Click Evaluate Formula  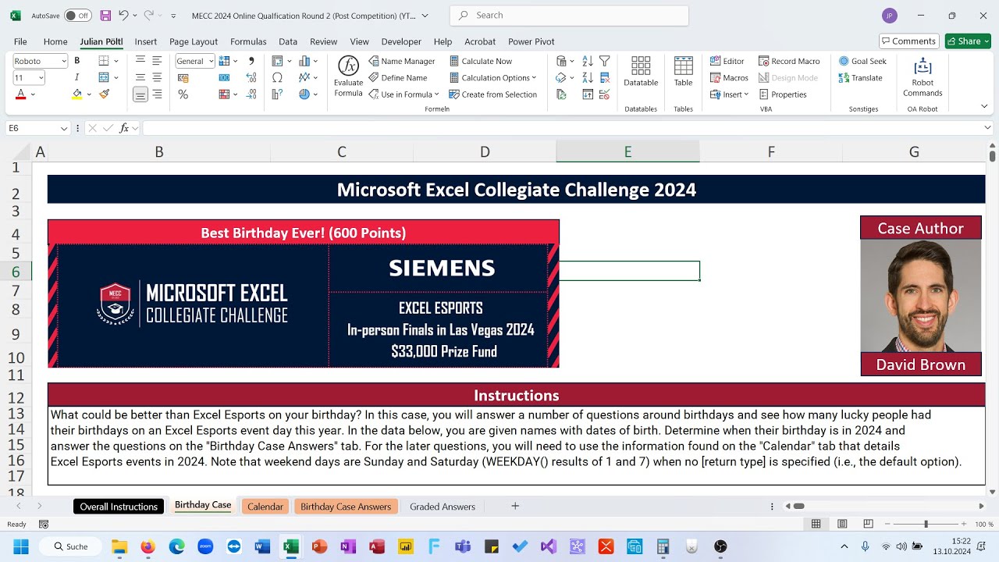coord(348,77)
